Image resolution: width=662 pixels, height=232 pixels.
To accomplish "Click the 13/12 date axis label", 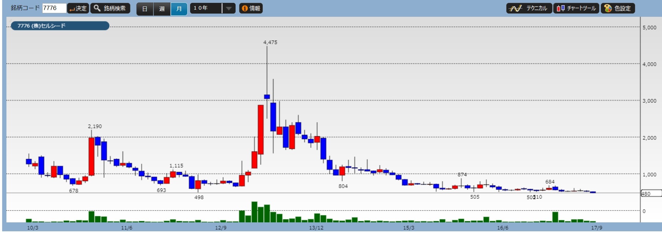I will pyautogui.click(x=316, y=228).
